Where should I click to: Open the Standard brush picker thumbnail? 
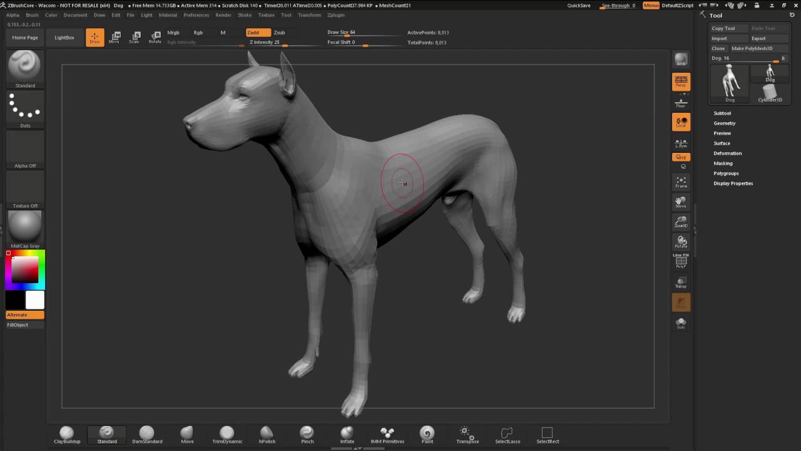click(x=25, y=69)
